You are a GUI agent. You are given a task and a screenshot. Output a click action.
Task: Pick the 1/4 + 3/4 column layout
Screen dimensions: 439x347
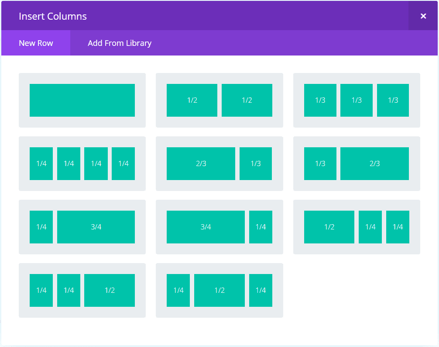point(82,227)
